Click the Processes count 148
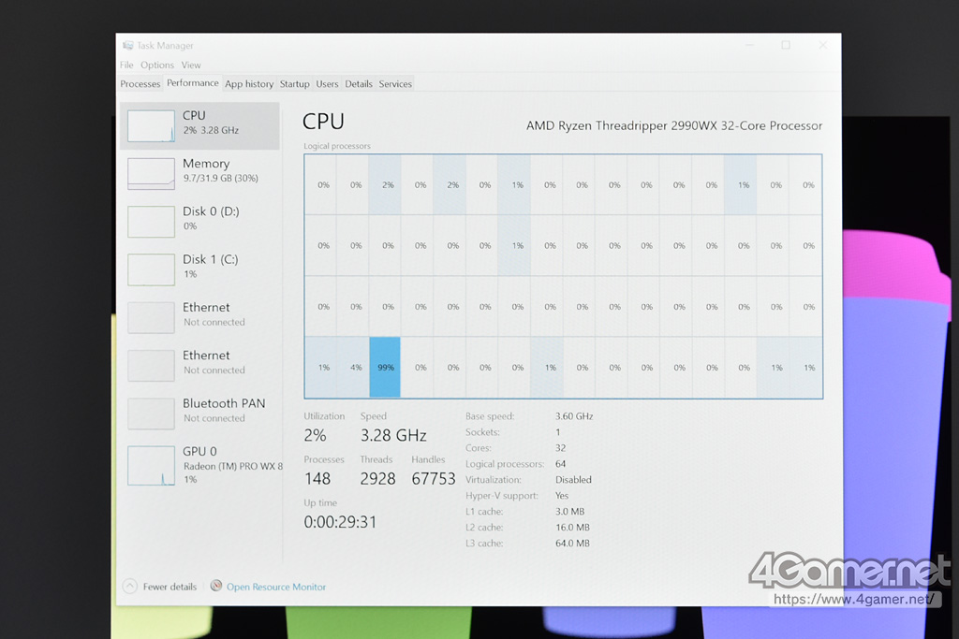The image size is (959, 639). pos(317,478)
